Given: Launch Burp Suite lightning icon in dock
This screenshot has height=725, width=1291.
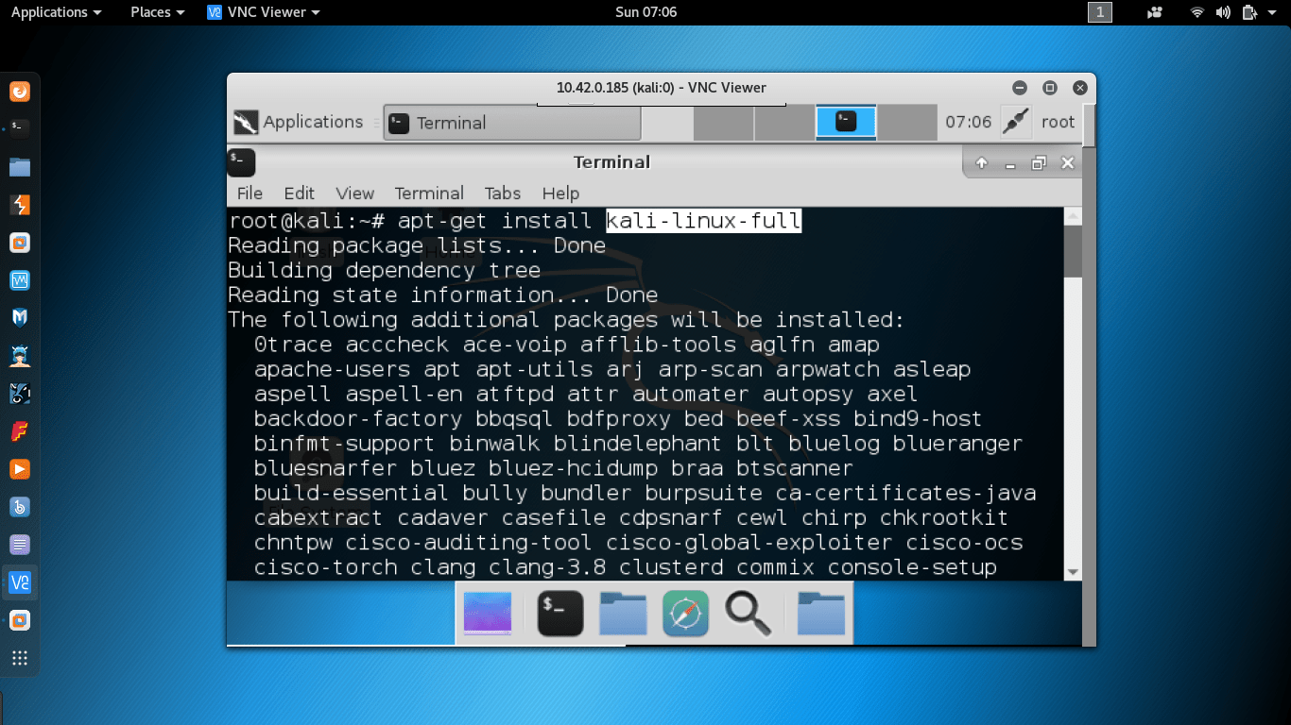Looking at the screenshot, I should pyautogui.click(x=20, y=205).
